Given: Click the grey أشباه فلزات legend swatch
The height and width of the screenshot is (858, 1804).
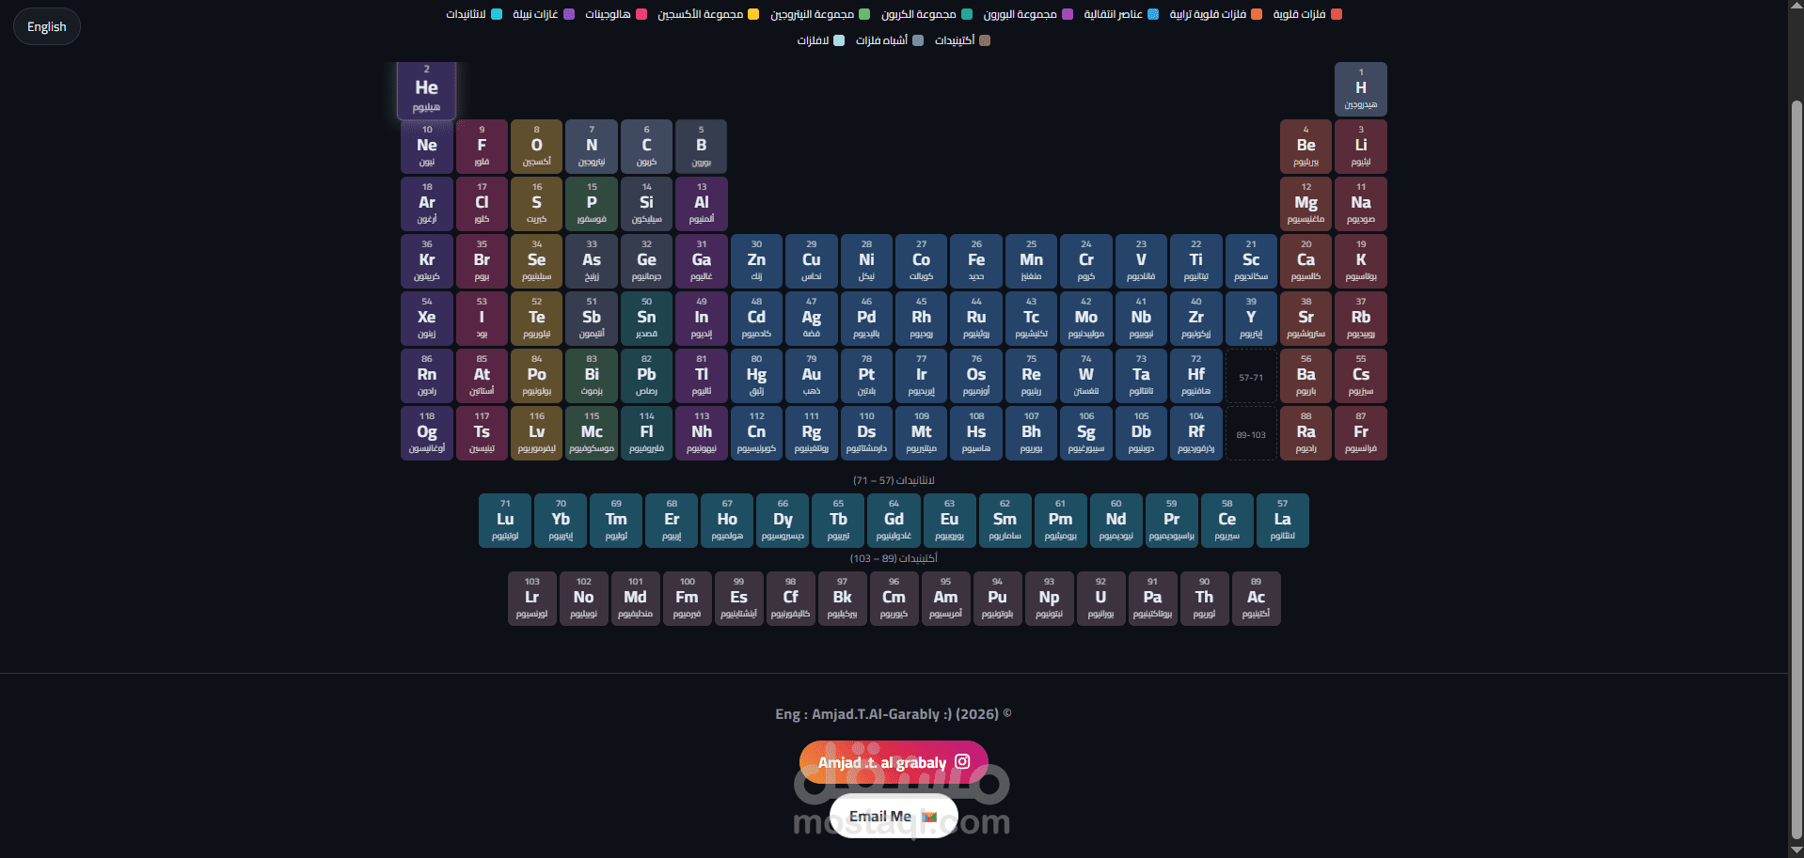Looking at the screenshot, I should point(918,40).
